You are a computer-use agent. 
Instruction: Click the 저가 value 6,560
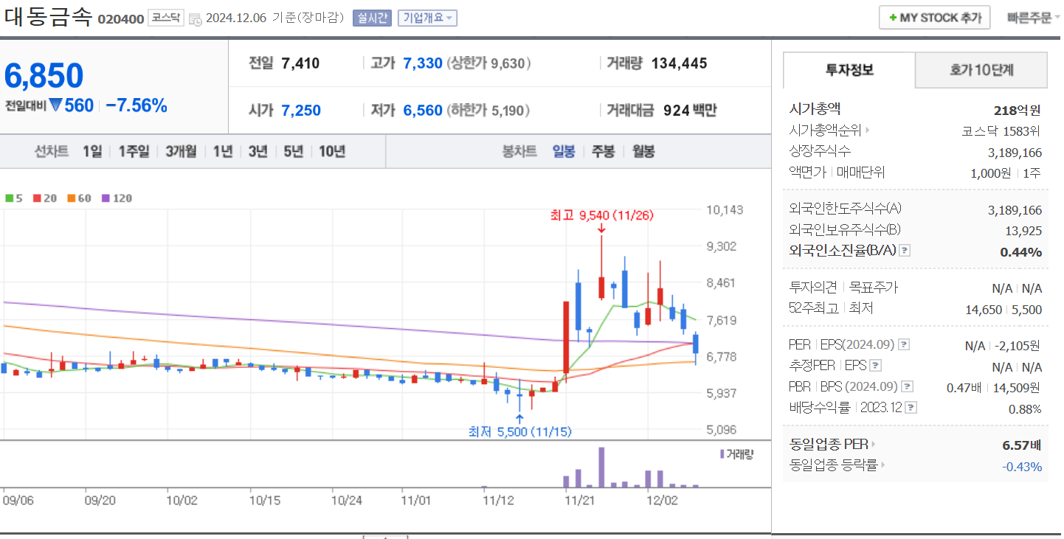423,111
